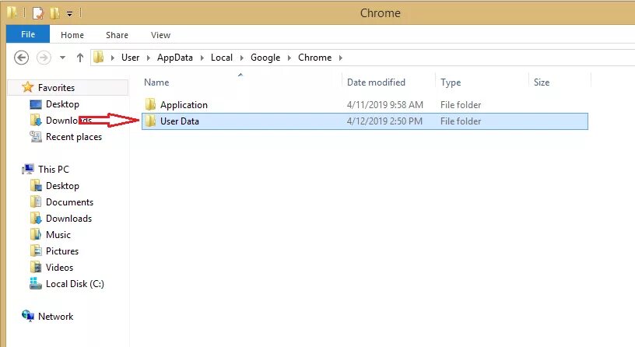Click the Properties icon in quick access toolbar

tap(37, 13)
